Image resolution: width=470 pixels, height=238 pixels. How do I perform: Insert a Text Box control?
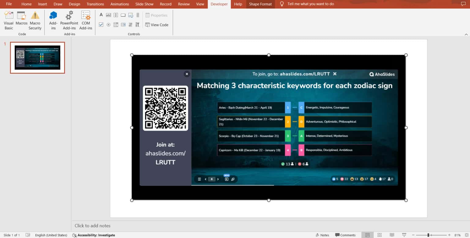(108, 15)
